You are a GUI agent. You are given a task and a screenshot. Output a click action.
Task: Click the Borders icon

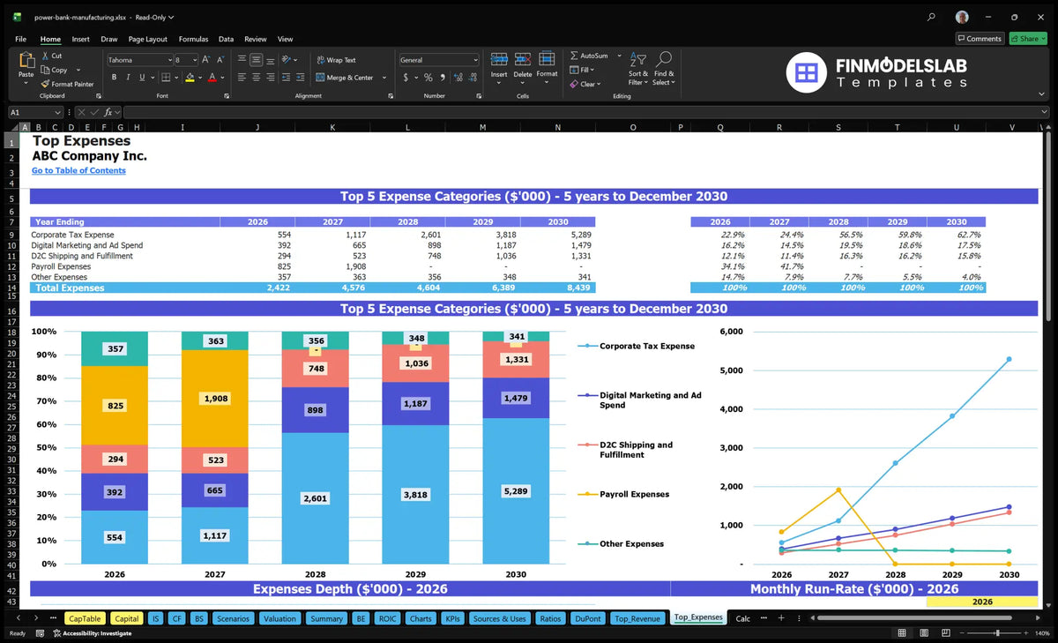pos(164,78)
